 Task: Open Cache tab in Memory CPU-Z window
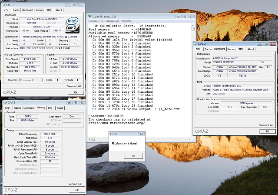pyautogui.click(x=17, y=108)
